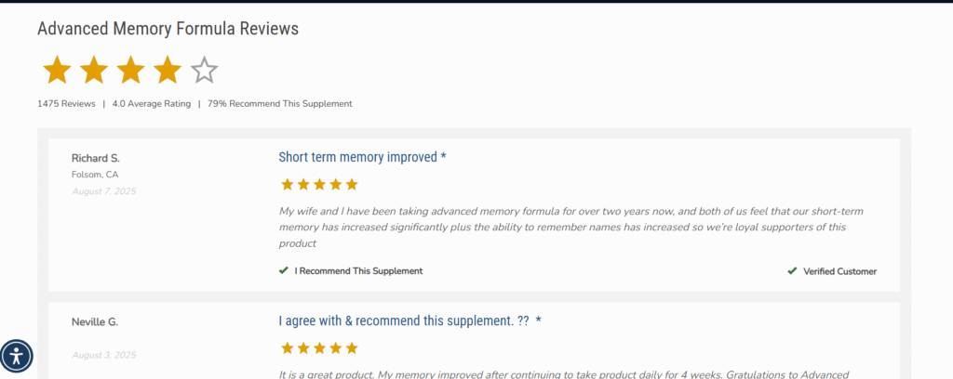953x379 pixels.
Task: Click the empty fifth star in overall rating
Action: pos(204,71)
